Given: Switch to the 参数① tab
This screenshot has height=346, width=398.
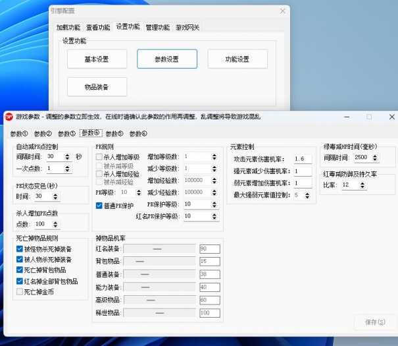Looking at the screenshot, I should 19,134.
